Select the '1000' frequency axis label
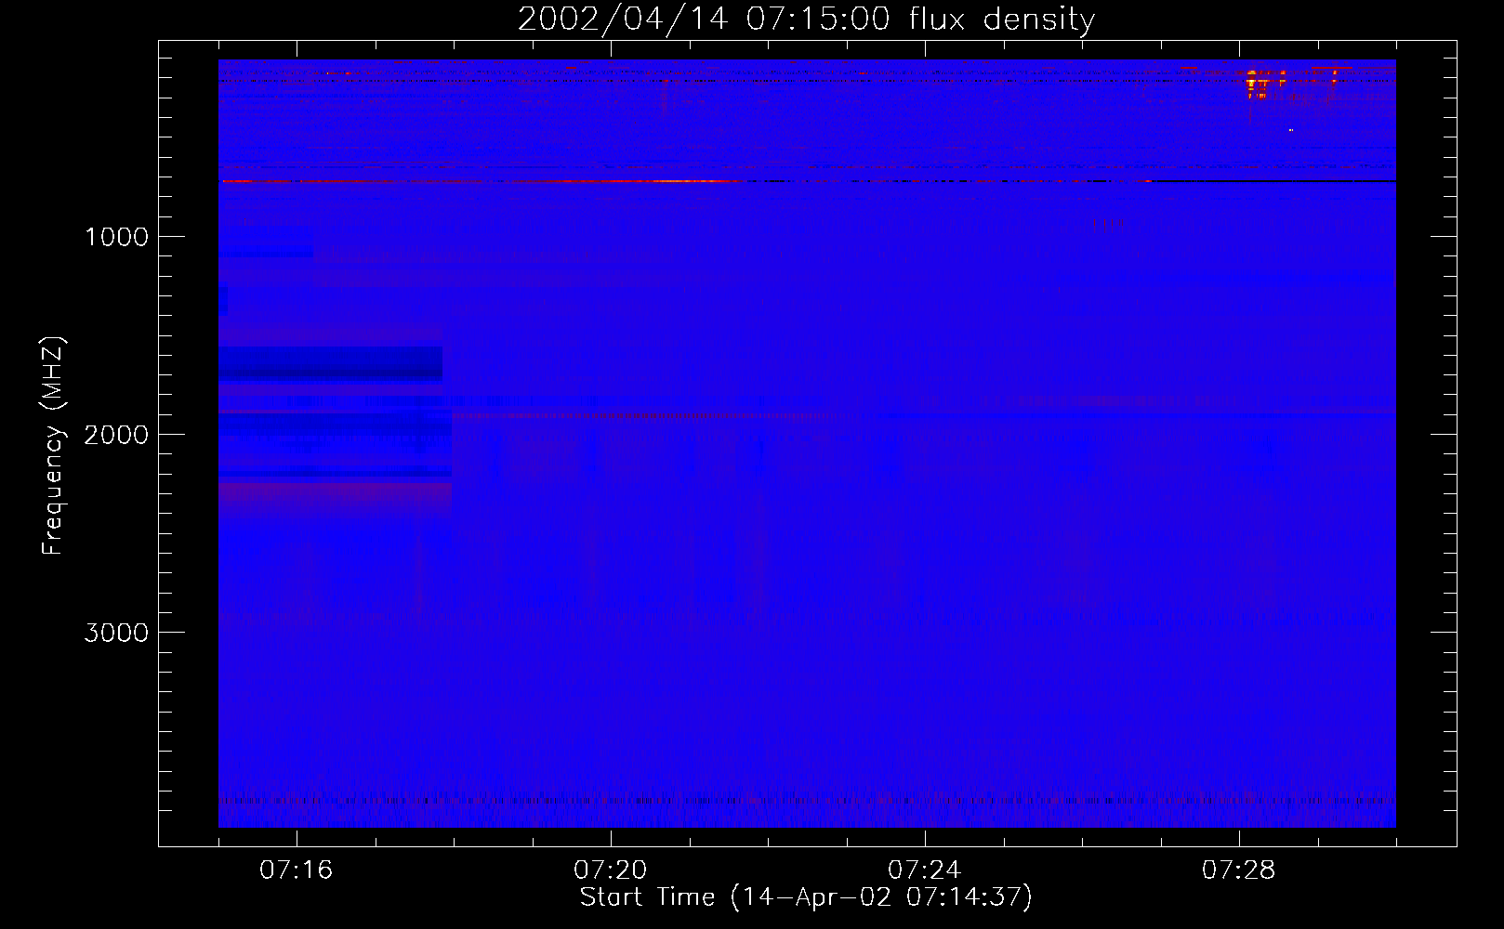The width and height of the screenshot is (1504, 929). [x=116, y=237]
